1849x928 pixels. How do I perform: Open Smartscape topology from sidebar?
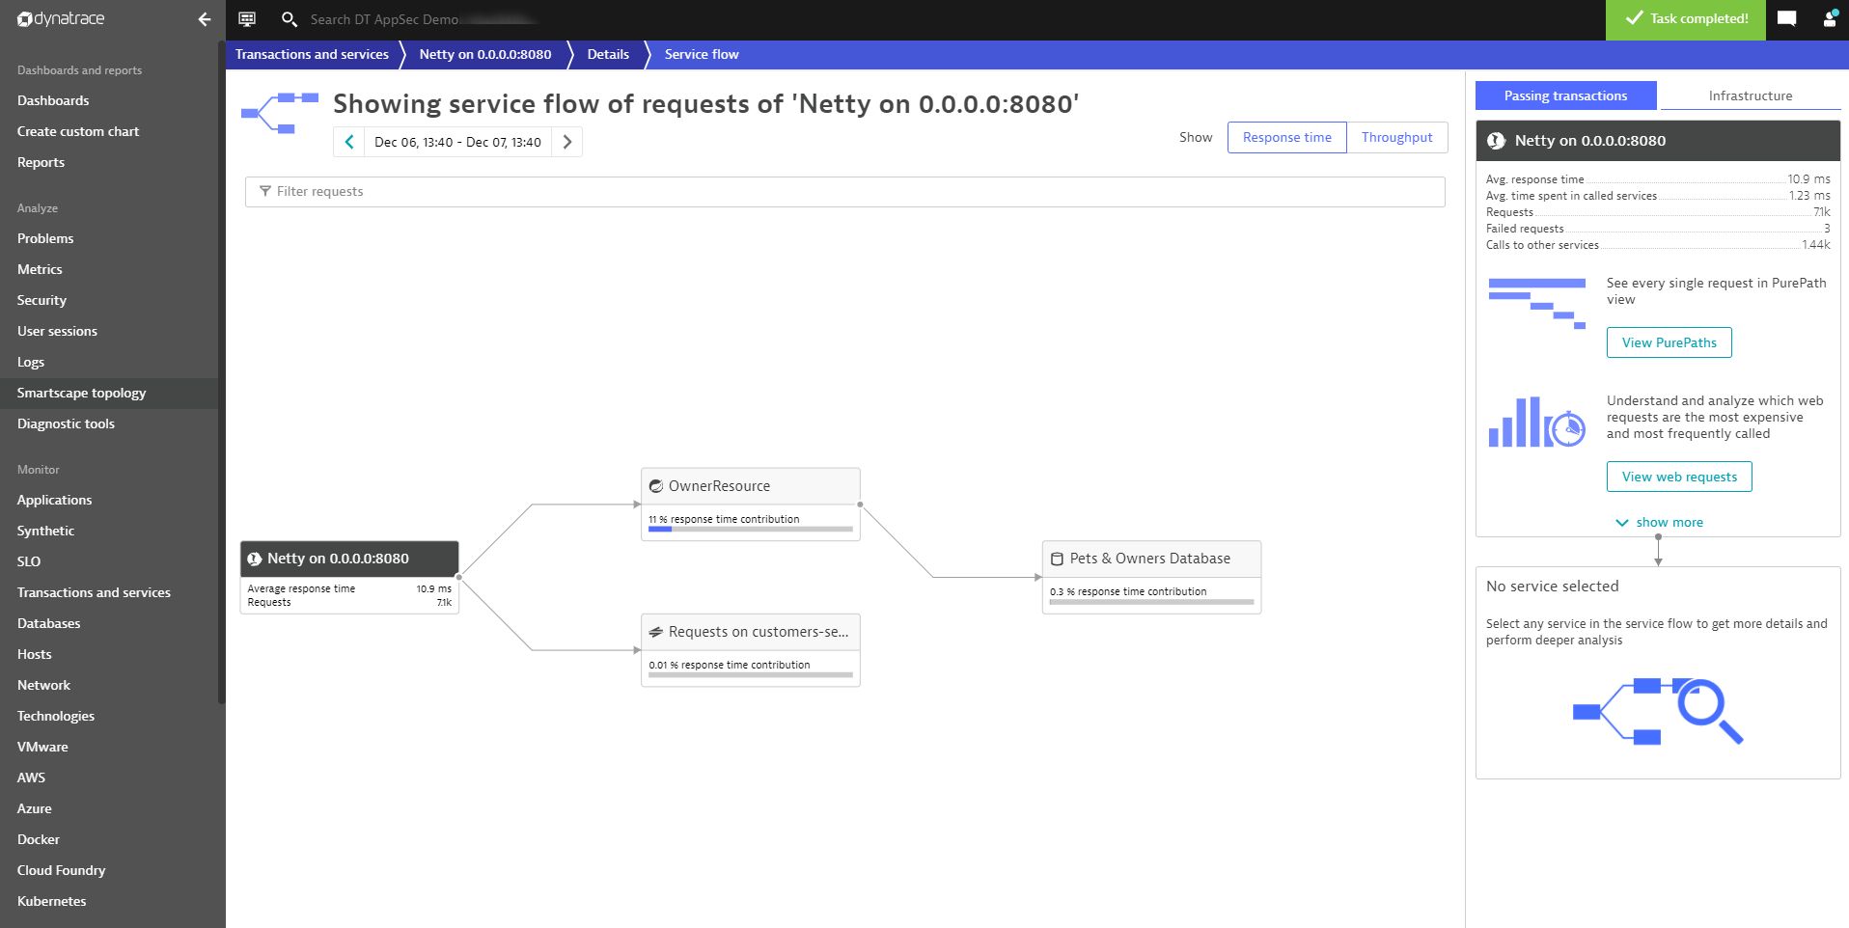[x=81, y=393]
